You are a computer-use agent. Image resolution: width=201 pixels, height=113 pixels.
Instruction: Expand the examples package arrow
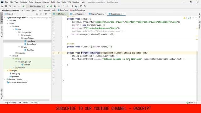point(19,35)
